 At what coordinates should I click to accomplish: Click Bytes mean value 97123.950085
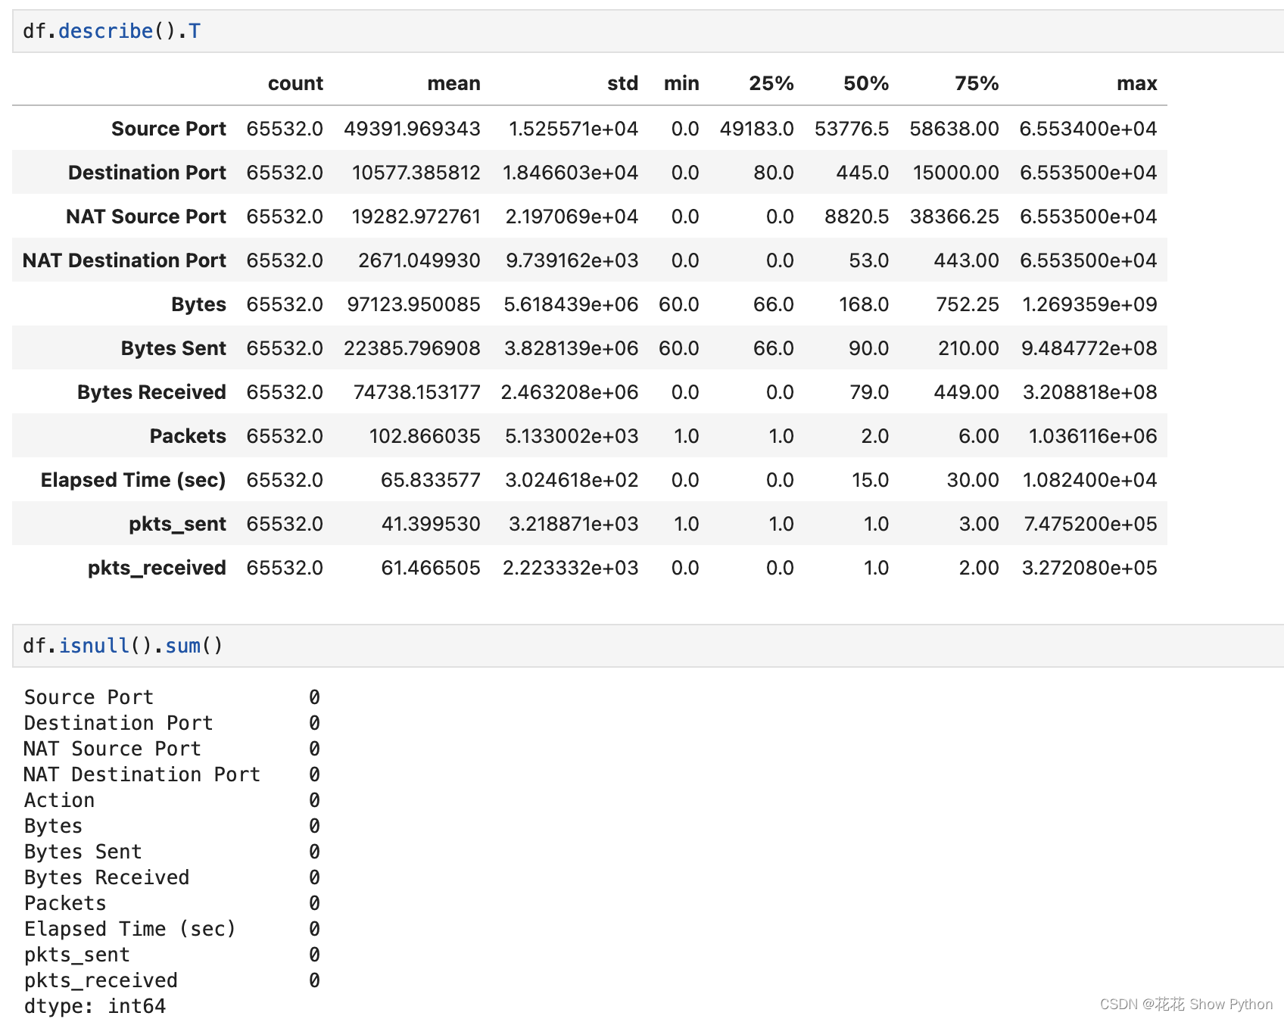413,304
